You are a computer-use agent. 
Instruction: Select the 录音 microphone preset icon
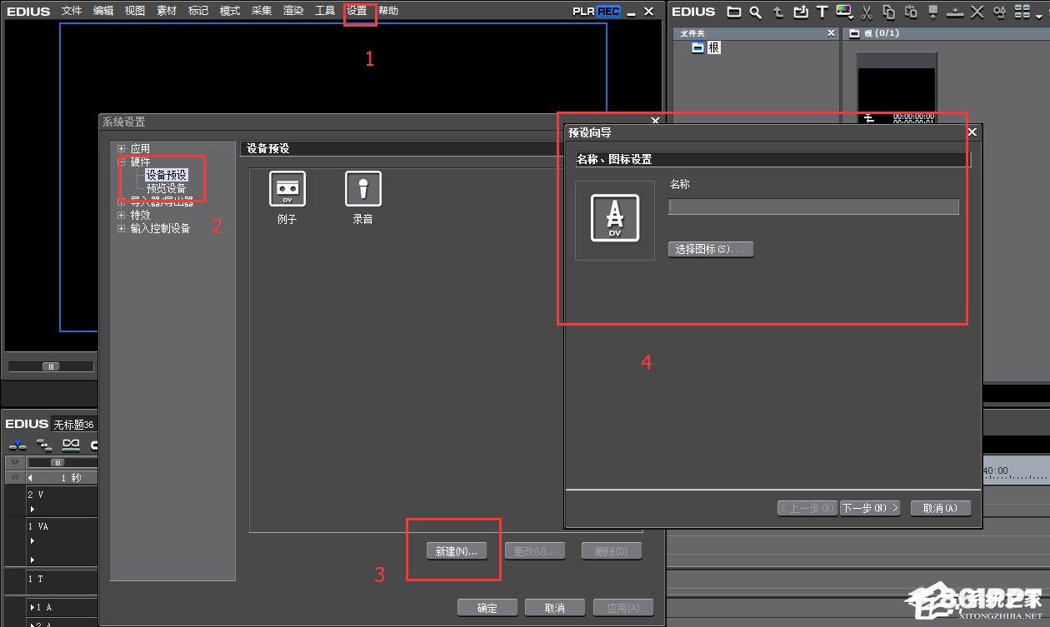[362, 189]
